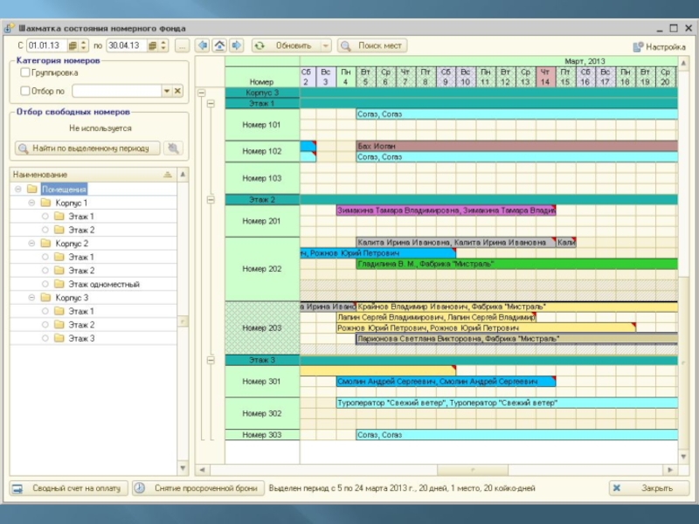699x524 pixels.
Task: Collapse the Этаж 2 group in schedule
Action: coord(210,200)
